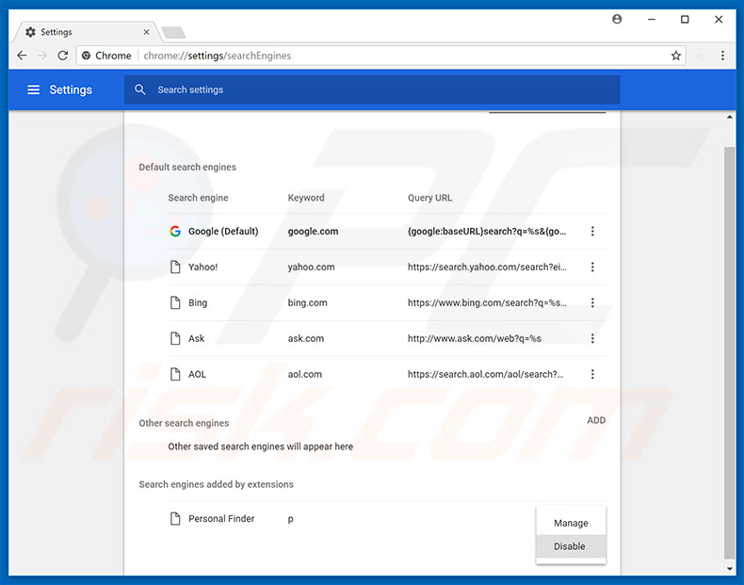The image size is (744, 585).
Task: Open more actions for AOL
Action: pos(592,374)
